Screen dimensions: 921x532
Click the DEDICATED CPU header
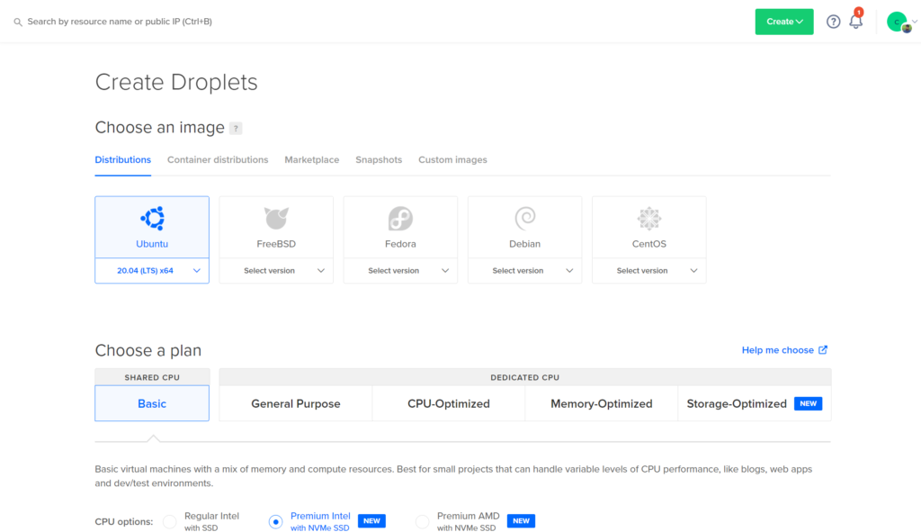pos(525,377)
